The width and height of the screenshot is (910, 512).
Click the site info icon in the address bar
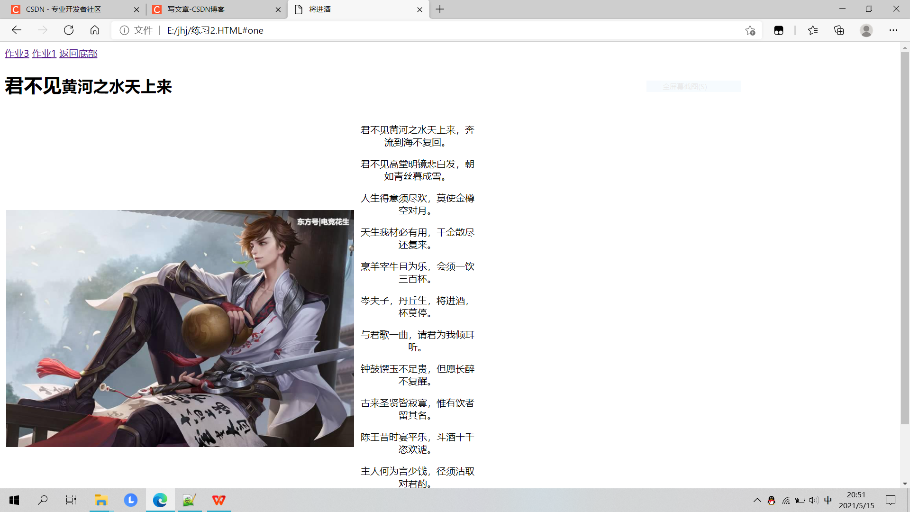click(x=124, y=30)
